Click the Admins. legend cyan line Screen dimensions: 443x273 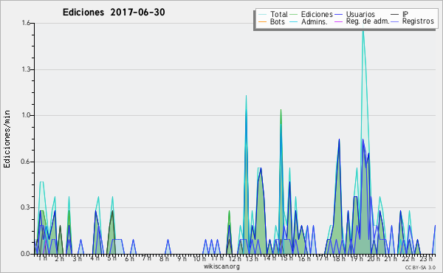click(x=294, y=21)
